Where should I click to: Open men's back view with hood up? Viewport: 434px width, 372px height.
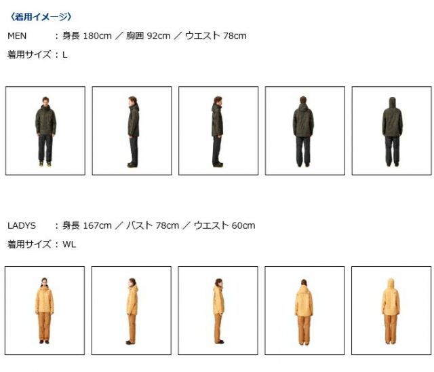point(392,131)
